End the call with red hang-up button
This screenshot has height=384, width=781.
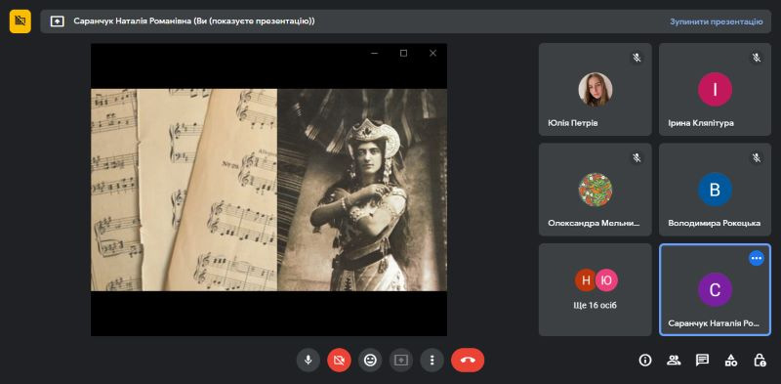[x=468, y=361]
